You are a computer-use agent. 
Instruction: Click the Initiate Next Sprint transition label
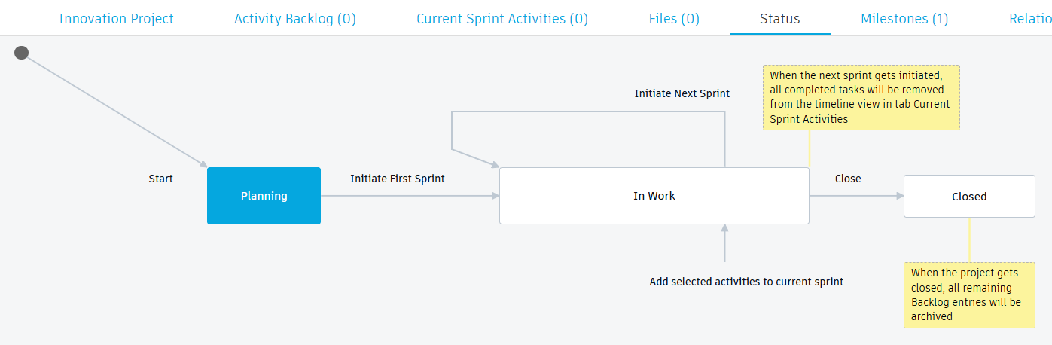pos(682,93)
